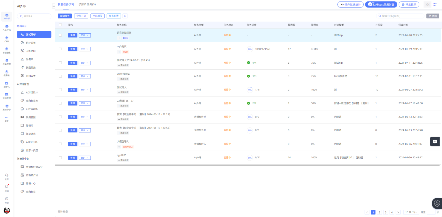Image resolution: width=442 pixels, height=217 pixels.
Task: Open the 数字人 module icon
Action: click(x=7, y=84)
